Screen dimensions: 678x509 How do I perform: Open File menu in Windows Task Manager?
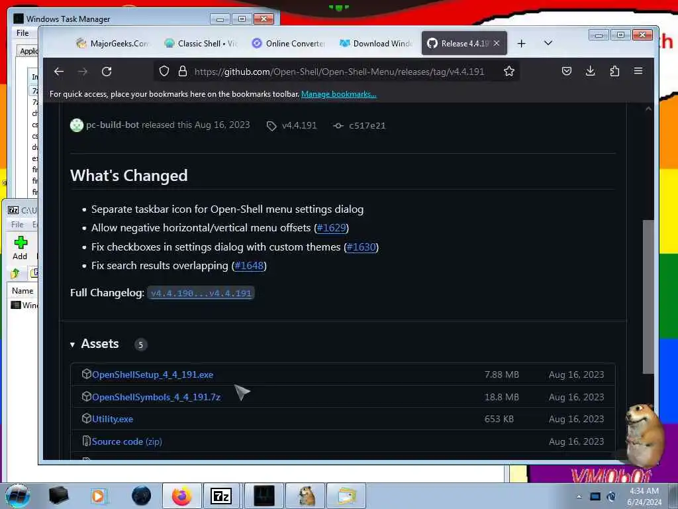point(23,33)
